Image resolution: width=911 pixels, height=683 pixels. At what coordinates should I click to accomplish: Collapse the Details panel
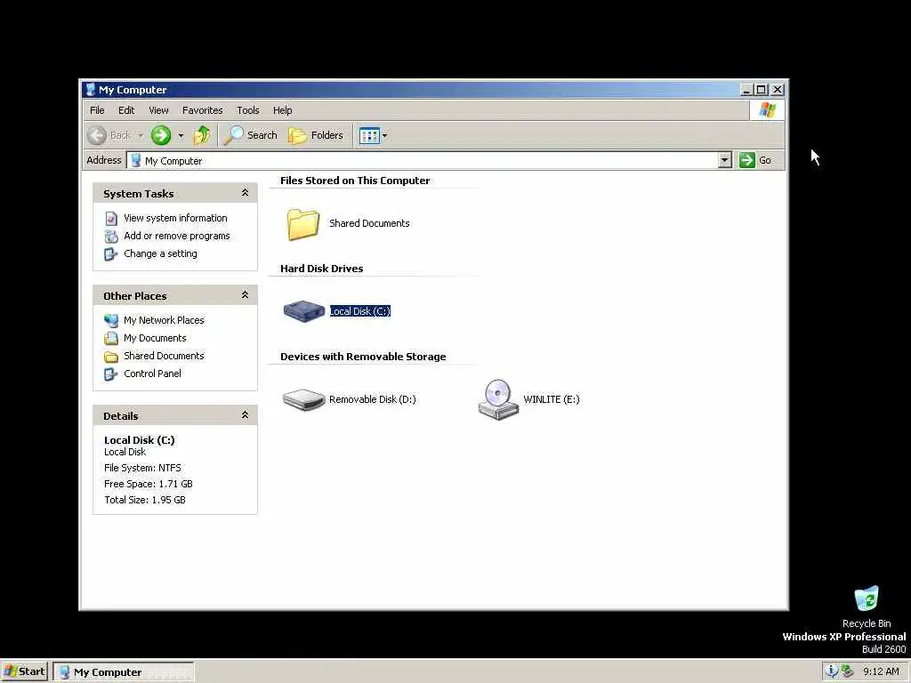coord(246,415)
